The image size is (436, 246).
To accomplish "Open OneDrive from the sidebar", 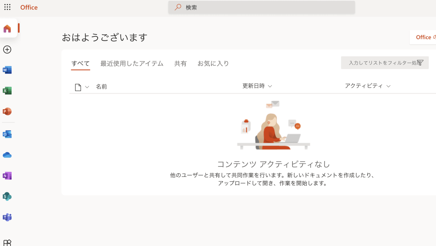I will [7, 155].
